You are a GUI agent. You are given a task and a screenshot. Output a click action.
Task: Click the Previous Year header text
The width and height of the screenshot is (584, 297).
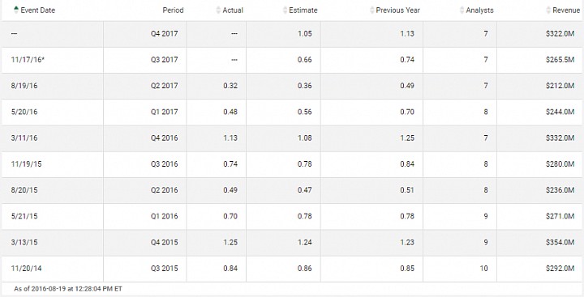[x=397, y=11]
